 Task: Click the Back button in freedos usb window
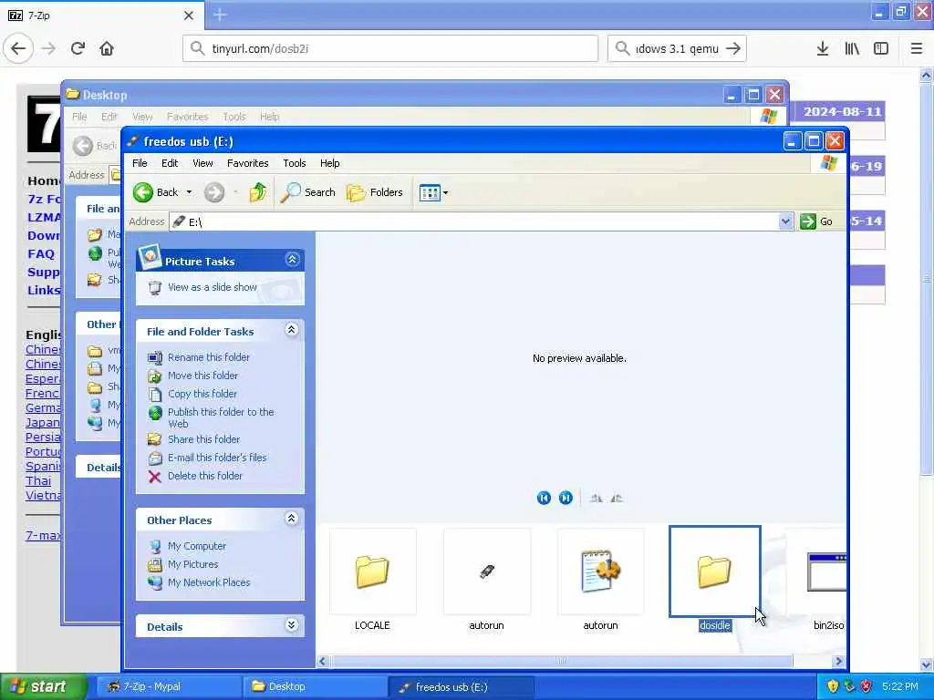click(x=156, y=192)
